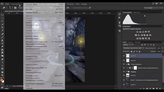Screen dimensions: 164x92
Task: Delete layer with the trash icon
Action: coord(160,89)
